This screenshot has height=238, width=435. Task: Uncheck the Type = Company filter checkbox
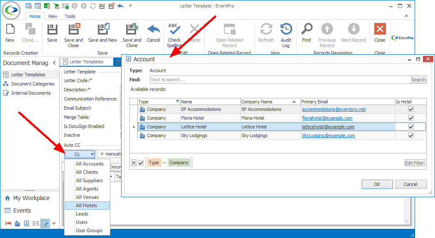pyautogui.click(x=141, y=163)
